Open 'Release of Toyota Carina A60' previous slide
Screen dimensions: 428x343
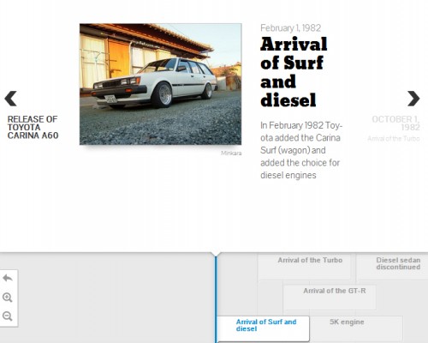point(33,127)
